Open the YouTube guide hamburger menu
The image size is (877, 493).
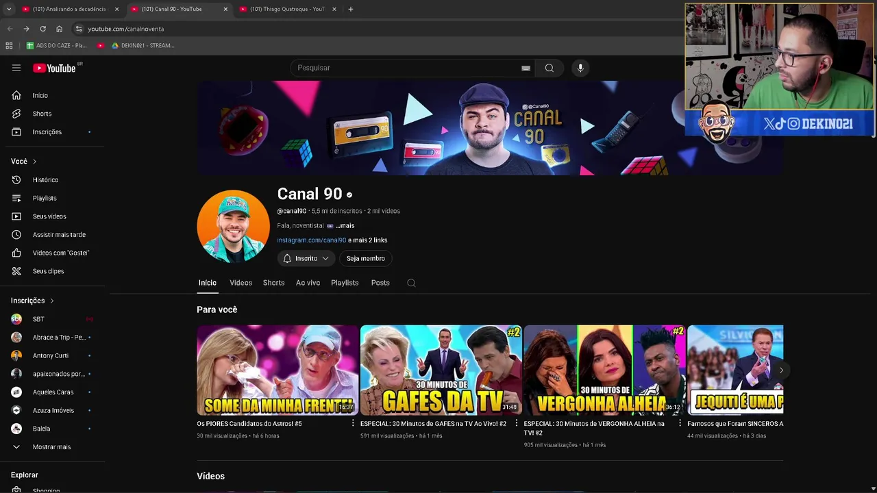click(x=16, y=68)
